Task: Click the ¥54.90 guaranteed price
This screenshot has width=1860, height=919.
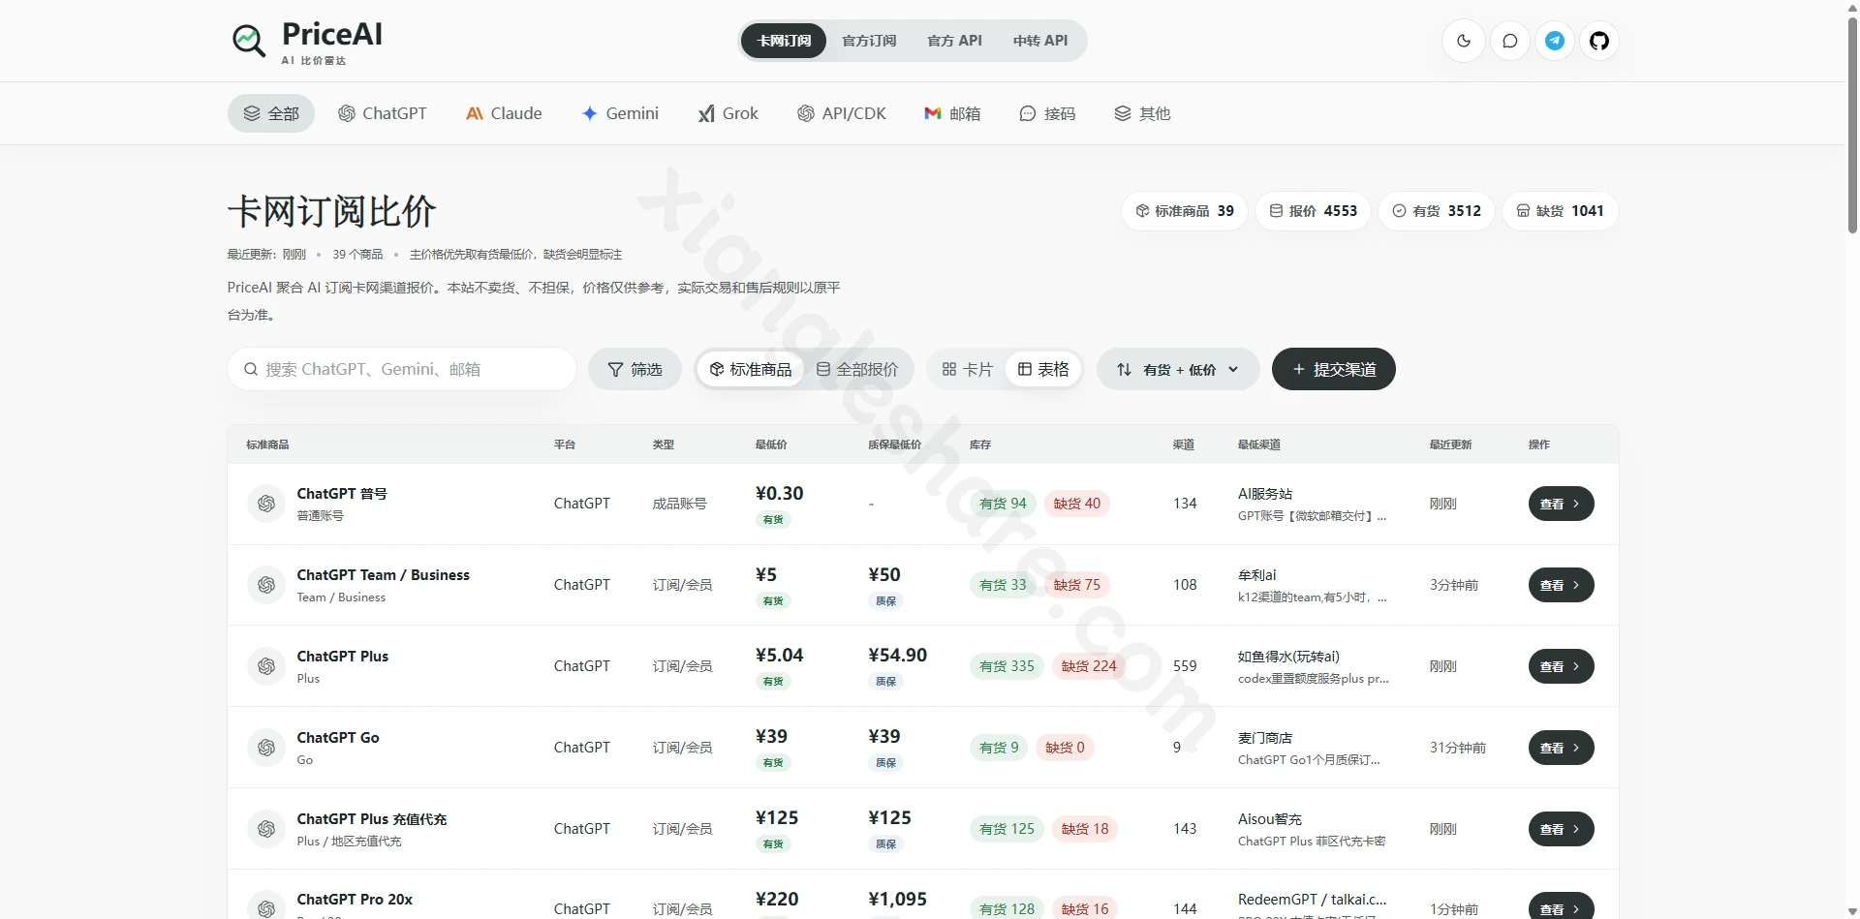Action: tap(898, 655)
